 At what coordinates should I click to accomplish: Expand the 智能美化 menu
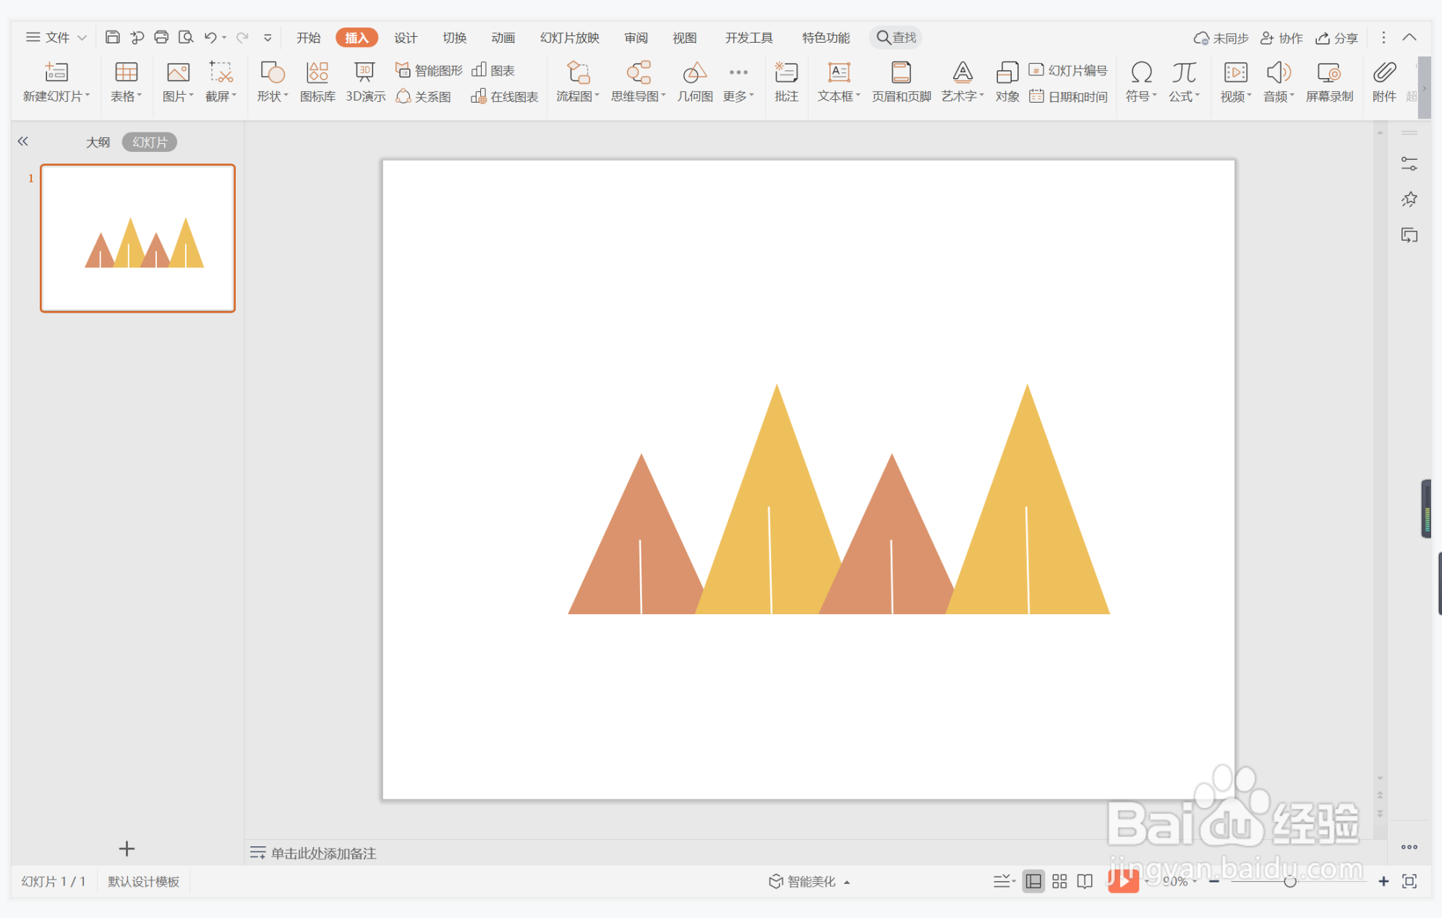point(809,881)
